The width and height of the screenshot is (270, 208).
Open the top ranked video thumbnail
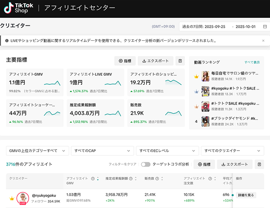click(205, 76)
